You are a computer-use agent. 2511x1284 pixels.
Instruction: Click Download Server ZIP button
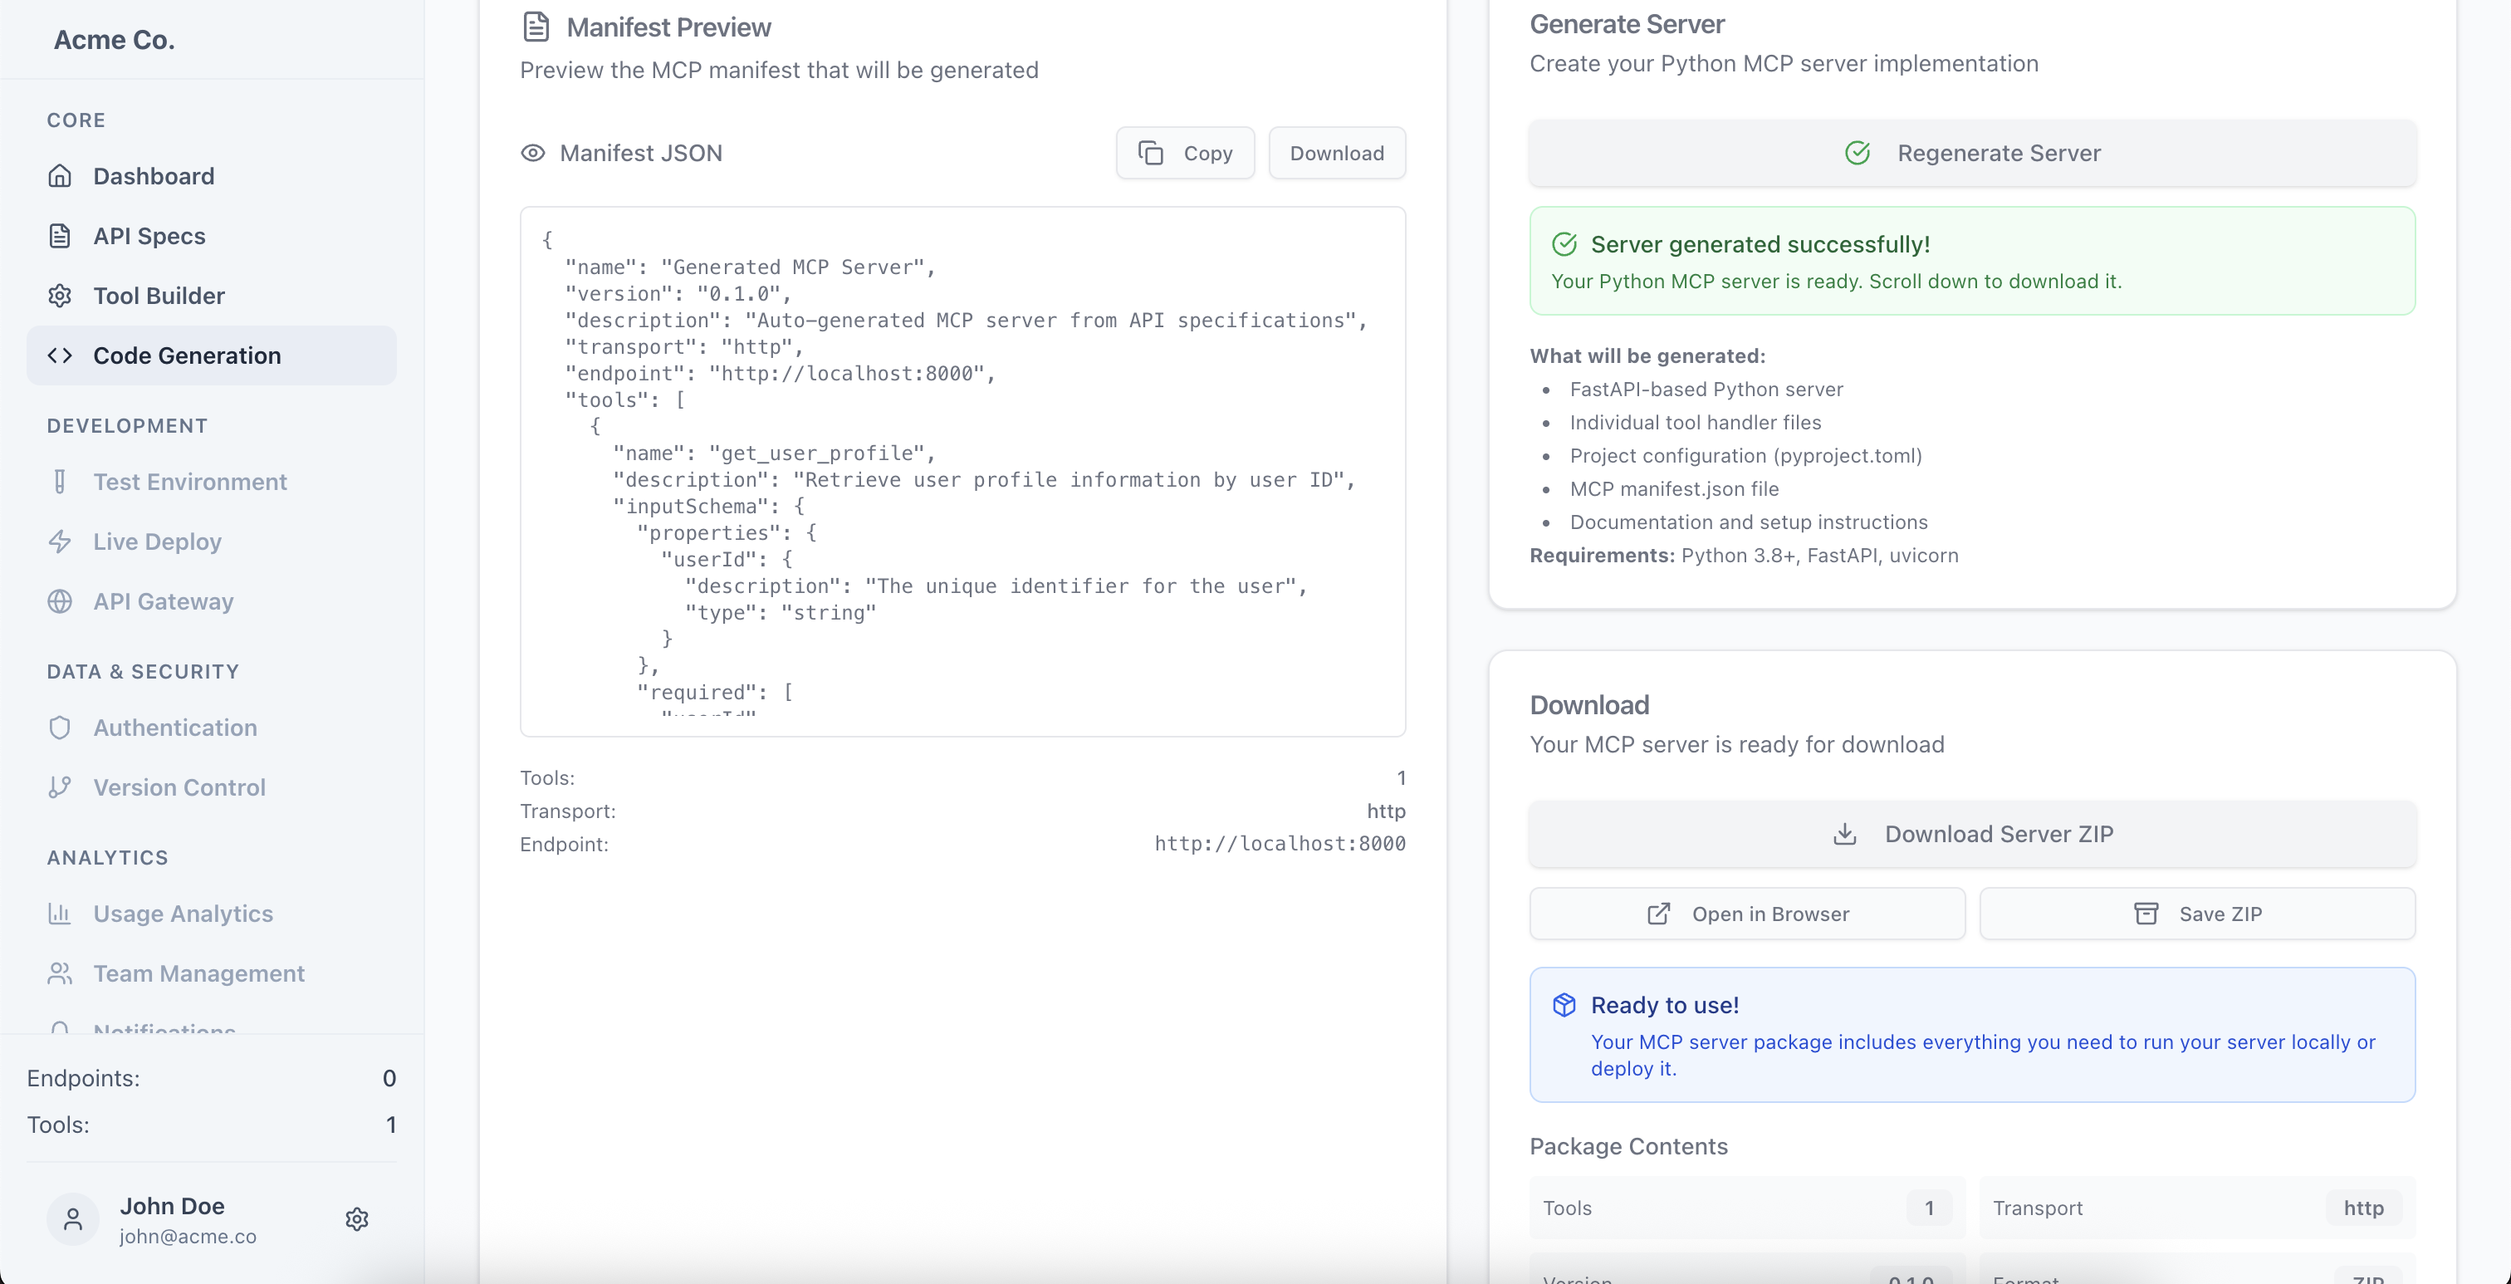[x=1972, y=834]
